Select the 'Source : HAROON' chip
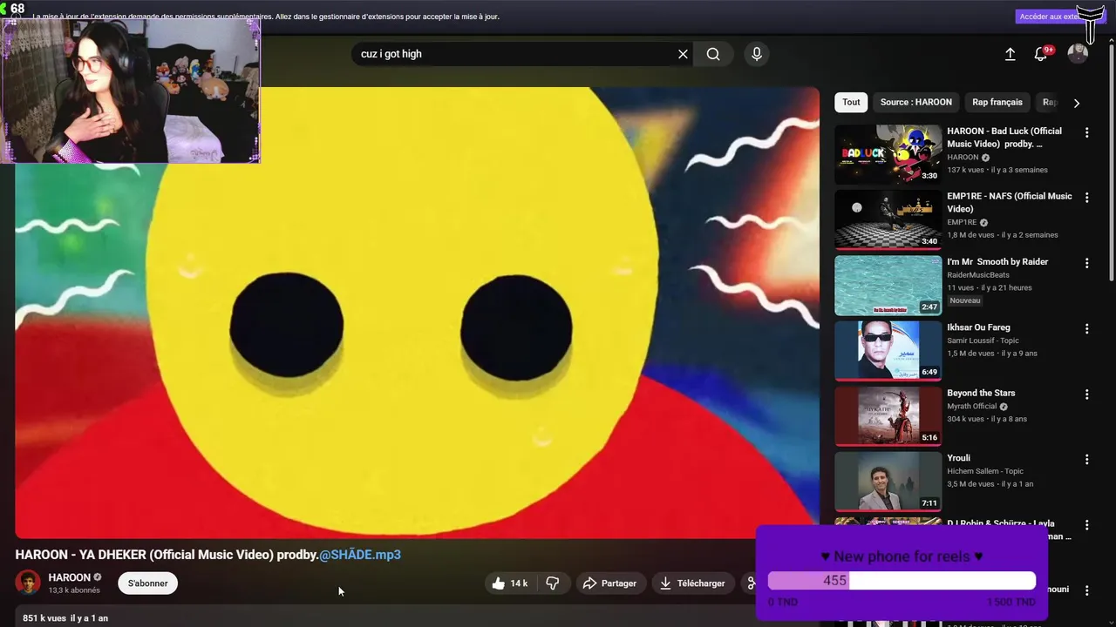 click(x=915, y=102)
